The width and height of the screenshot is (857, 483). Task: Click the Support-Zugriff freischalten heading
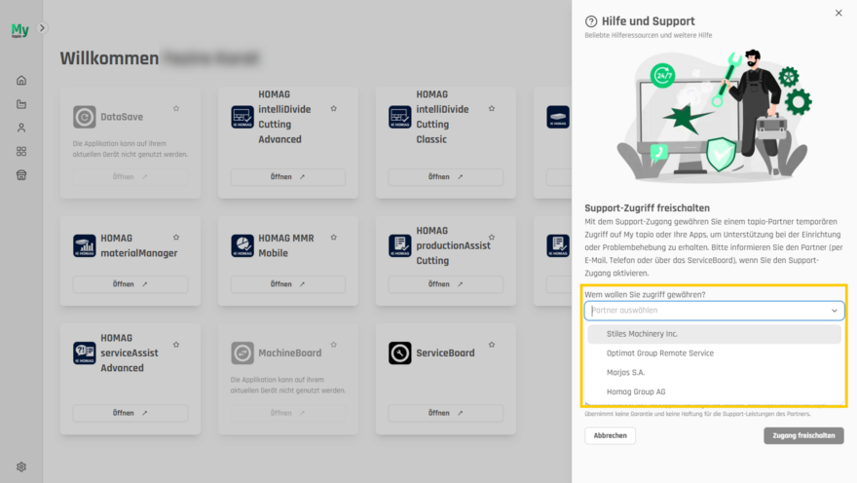point(647,208)
